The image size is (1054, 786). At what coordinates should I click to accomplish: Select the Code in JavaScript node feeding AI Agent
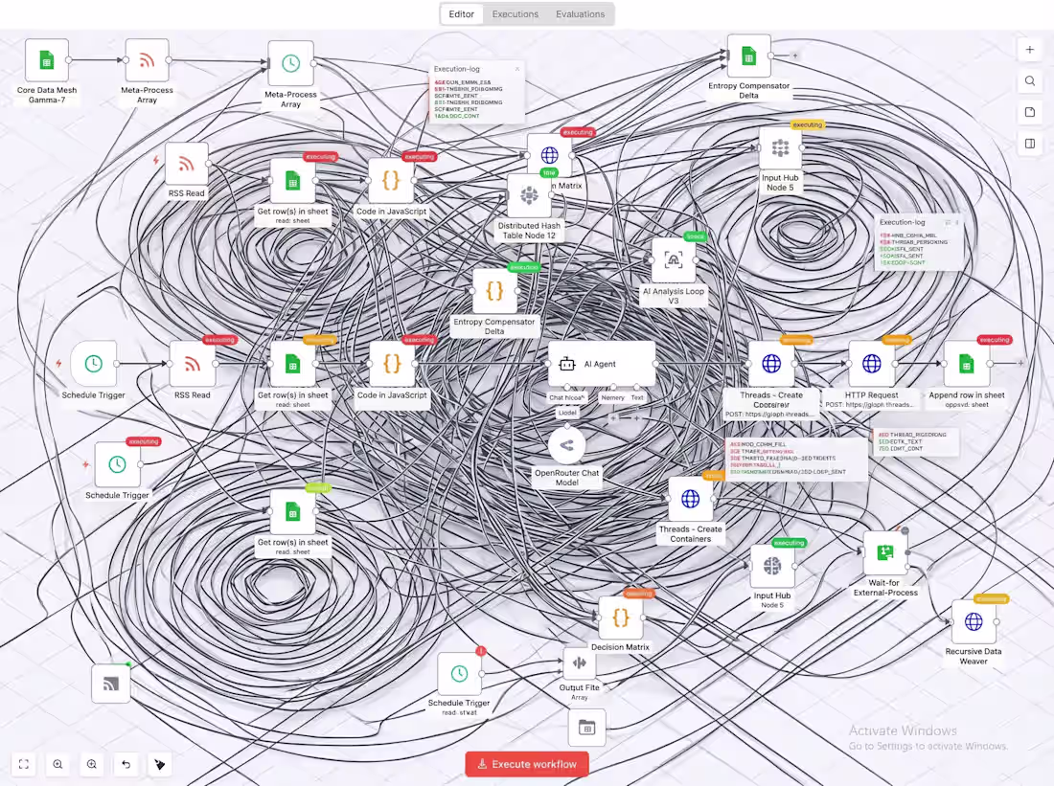pos(392,364)
